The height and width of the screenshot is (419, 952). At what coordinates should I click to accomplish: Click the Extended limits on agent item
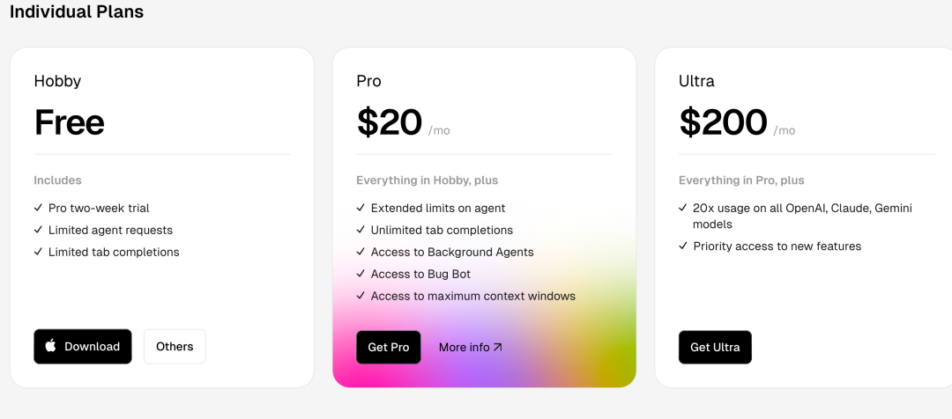tap(438, 208)
